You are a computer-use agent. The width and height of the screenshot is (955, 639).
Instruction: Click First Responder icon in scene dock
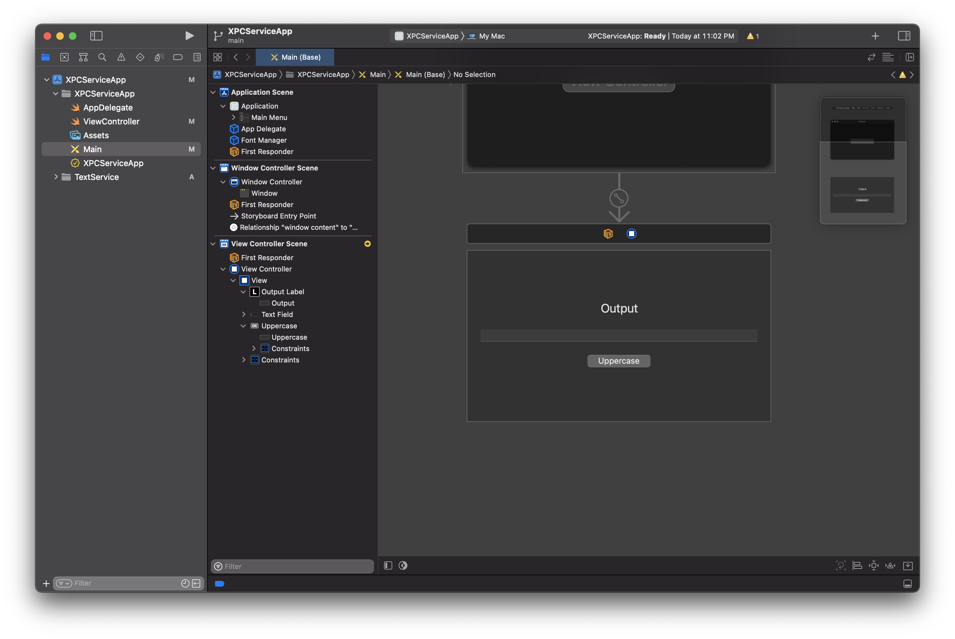(x=608, y=234)
